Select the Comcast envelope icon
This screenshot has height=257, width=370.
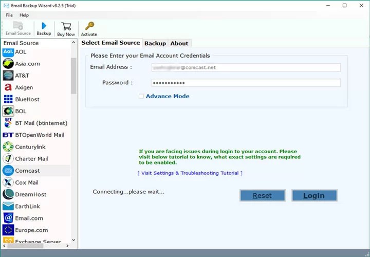pyautogui.click(x=8, y=171)
